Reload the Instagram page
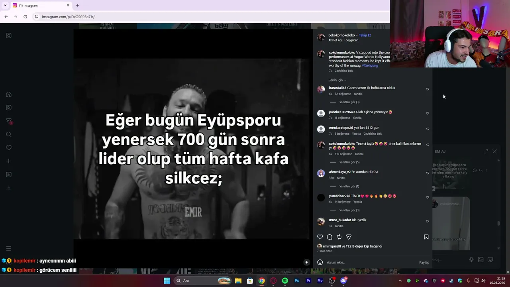 [25, 17]
